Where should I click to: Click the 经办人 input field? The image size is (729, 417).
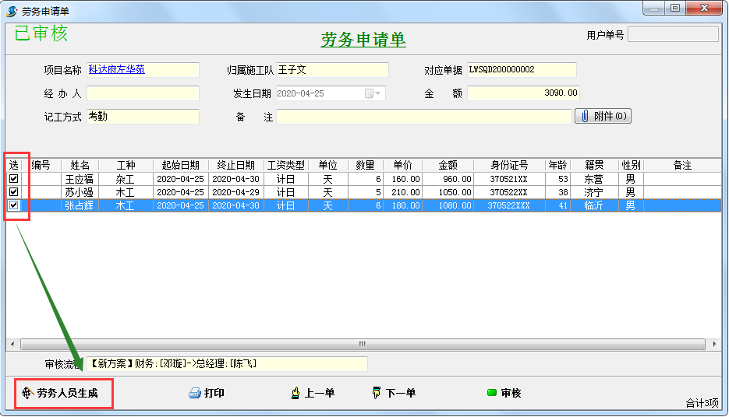pos(143,93)
